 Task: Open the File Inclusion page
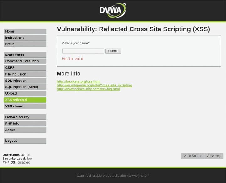[x=25, y=74]
